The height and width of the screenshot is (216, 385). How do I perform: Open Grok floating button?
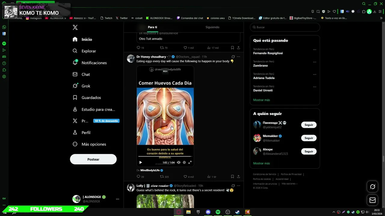372,187
